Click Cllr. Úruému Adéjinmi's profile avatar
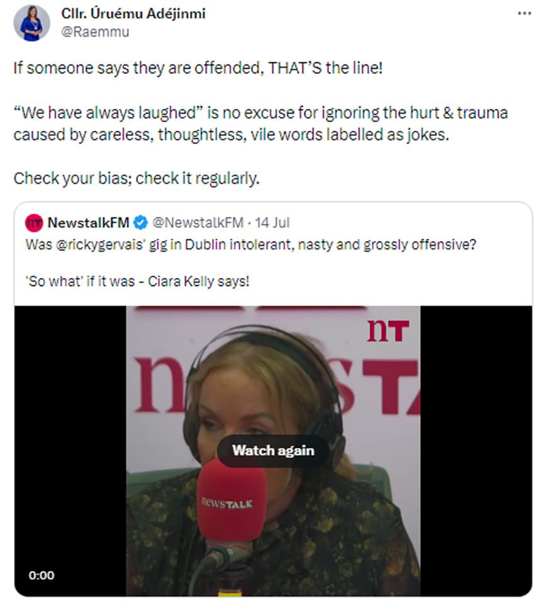The image size is (546, 607). pos(31,23)
